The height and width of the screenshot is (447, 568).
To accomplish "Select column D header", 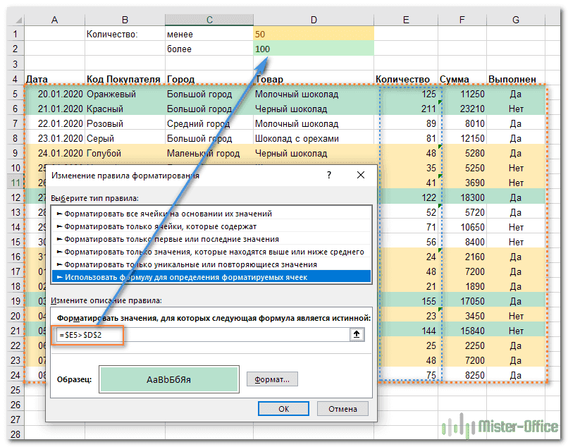I will (x=313, y=20).
